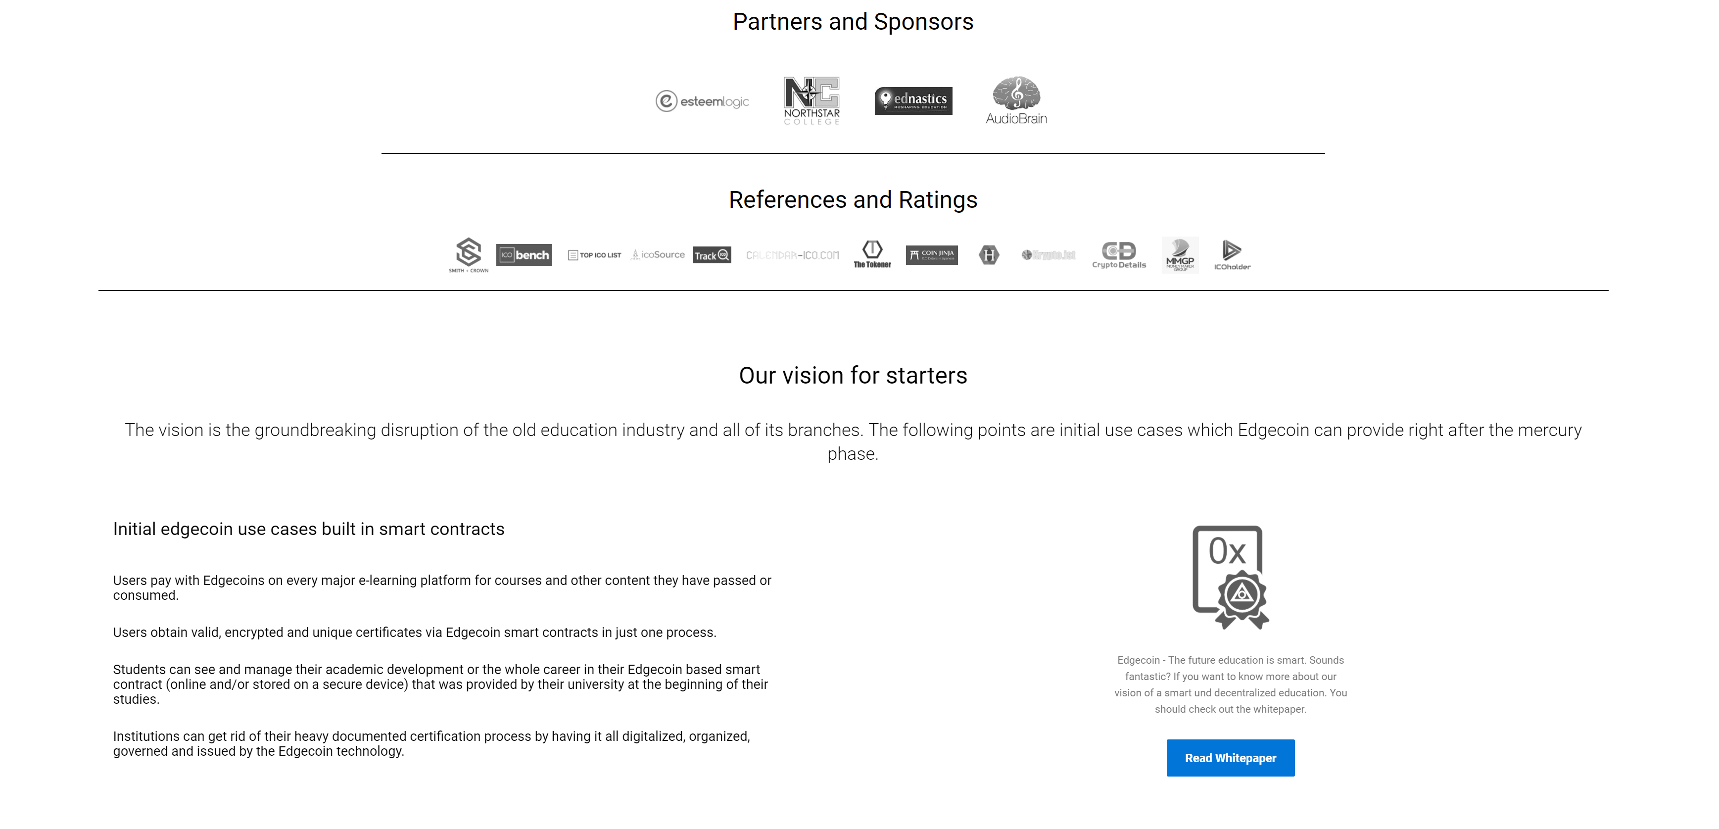Click the Northstar College logo
The height and width of the screenshot is (829, 1719).
pos(812,101)
